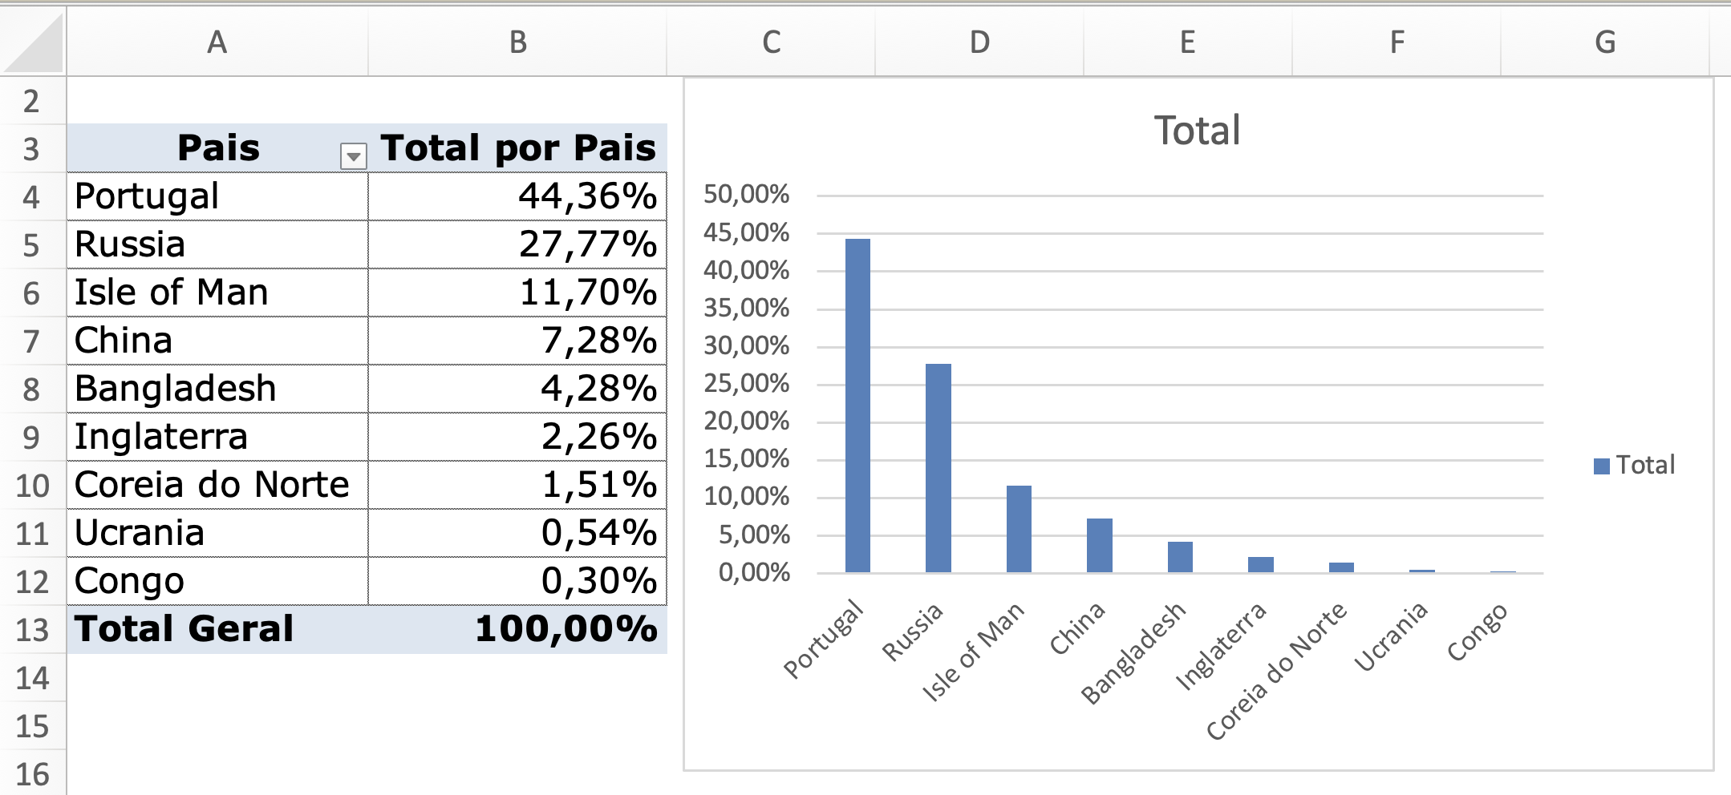Click the blue Total legend swatch
The width and height of the screenshot is (1731, 795).
click(1601, 466)
